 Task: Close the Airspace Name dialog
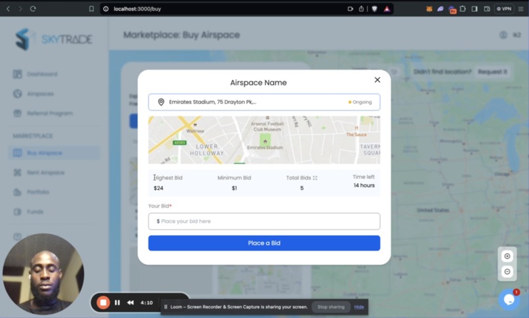[377, 79]
